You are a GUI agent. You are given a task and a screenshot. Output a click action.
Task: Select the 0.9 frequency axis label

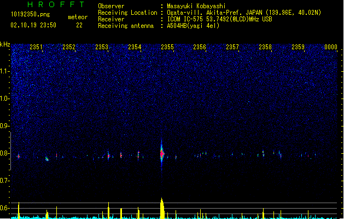[x=4, y=126]
